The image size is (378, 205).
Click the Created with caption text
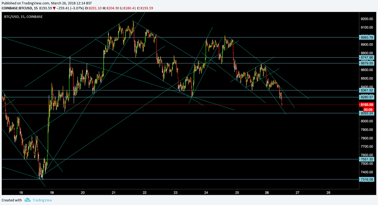[x=12, y=200]
